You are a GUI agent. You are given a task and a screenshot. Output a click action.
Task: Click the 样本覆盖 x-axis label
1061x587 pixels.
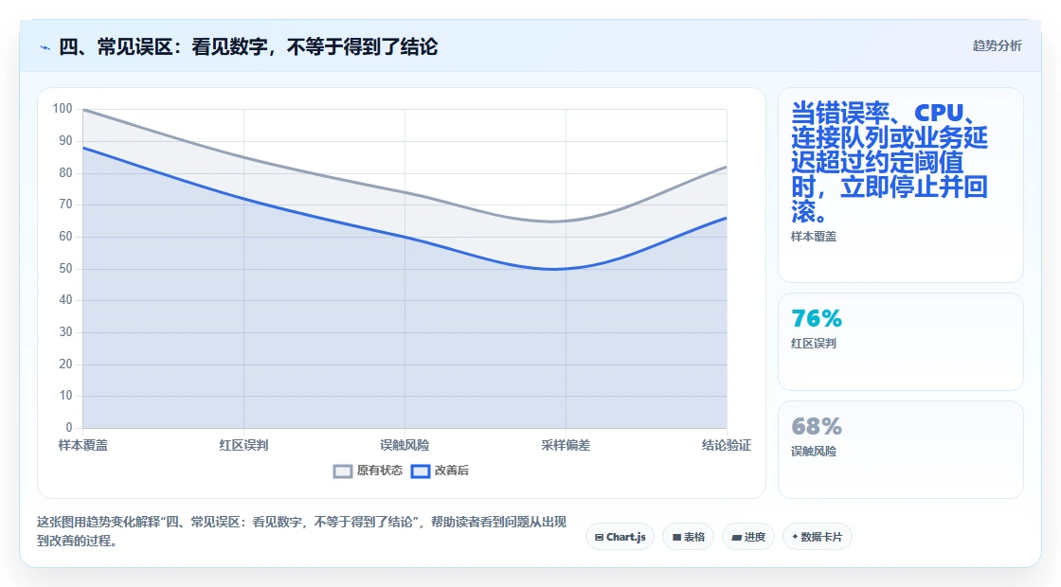[x=82, y=445]
